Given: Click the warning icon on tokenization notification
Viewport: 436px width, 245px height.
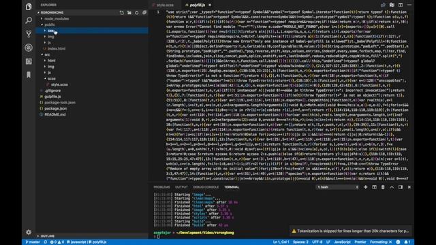Looking at the screenshot, I should pos(294,231).
